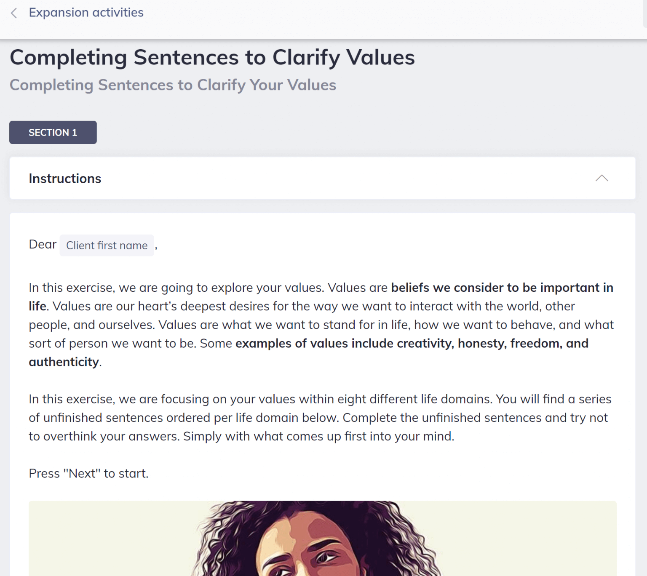647x576 pixels.
Task: Click the bold word authenticity
Action: pos(64,362)
